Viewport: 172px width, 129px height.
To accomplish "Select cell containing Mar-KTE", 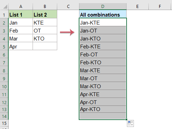I will point(103,70).
